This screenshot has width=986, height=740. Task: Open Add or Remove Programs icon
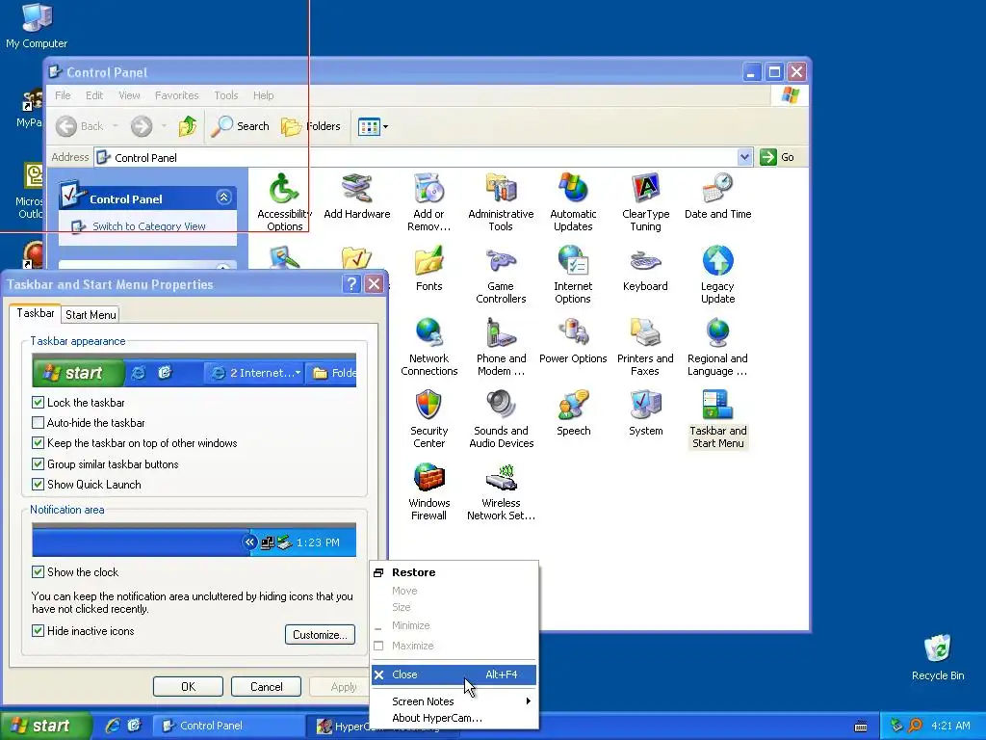coord(428,201)
